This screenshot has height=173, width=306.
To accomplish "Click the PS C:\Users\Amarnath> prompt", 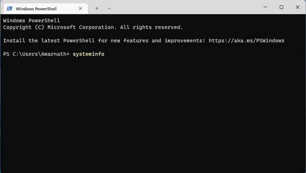I will (x=36, y=54).
